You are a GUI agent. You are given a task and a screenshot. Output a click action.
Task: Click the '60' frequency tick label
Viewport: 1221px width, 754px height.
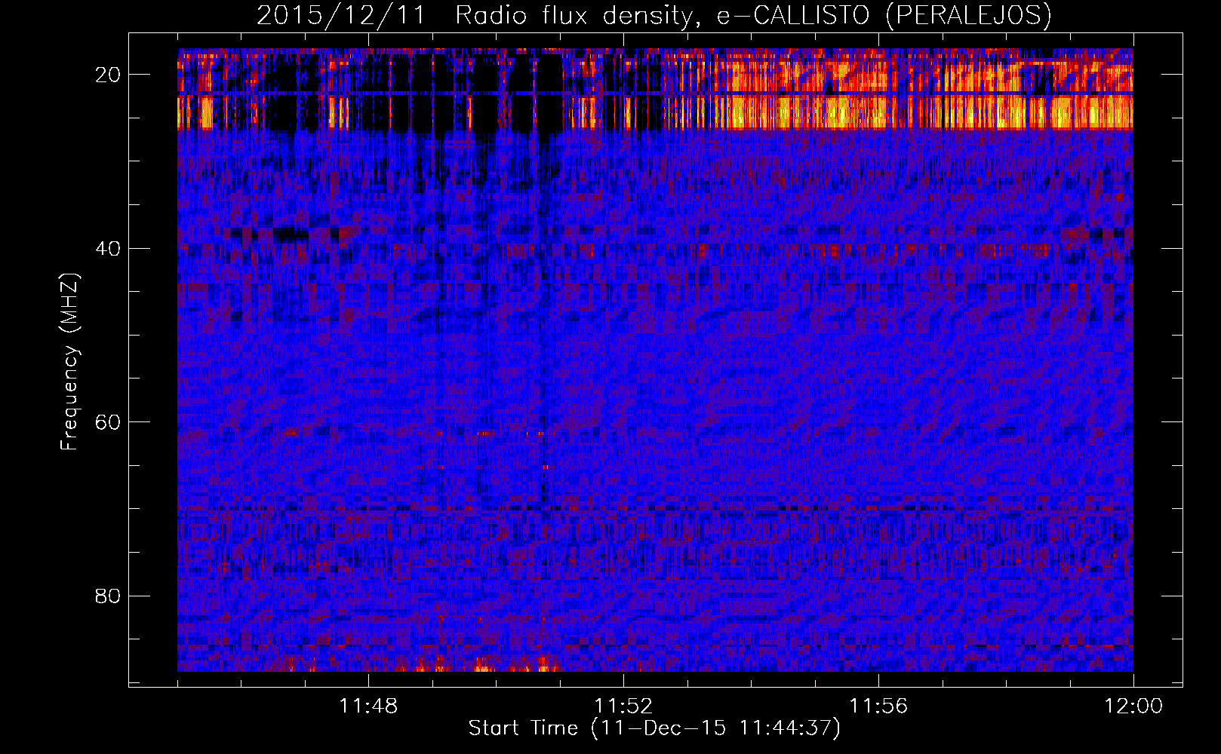tap(109, 422)
